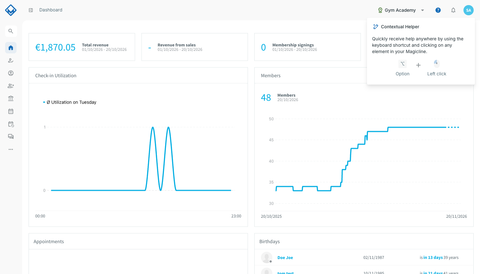Click the Magicline logo
This screenshot has width=480, height=274.
pyautogui.click(x=11, y=10)
